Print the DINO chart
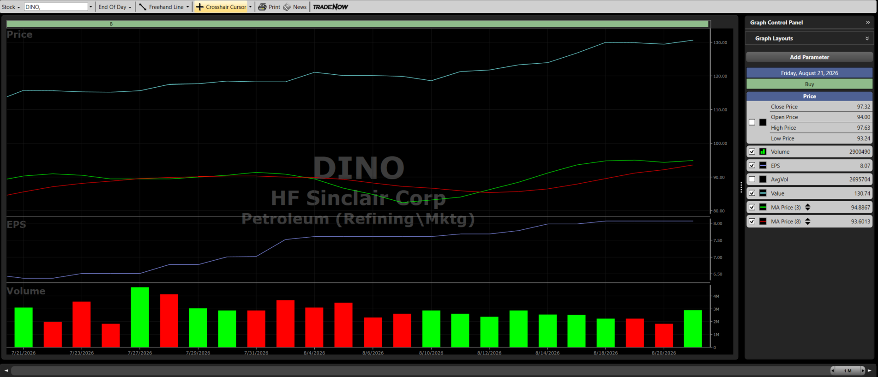 point(269,7)
